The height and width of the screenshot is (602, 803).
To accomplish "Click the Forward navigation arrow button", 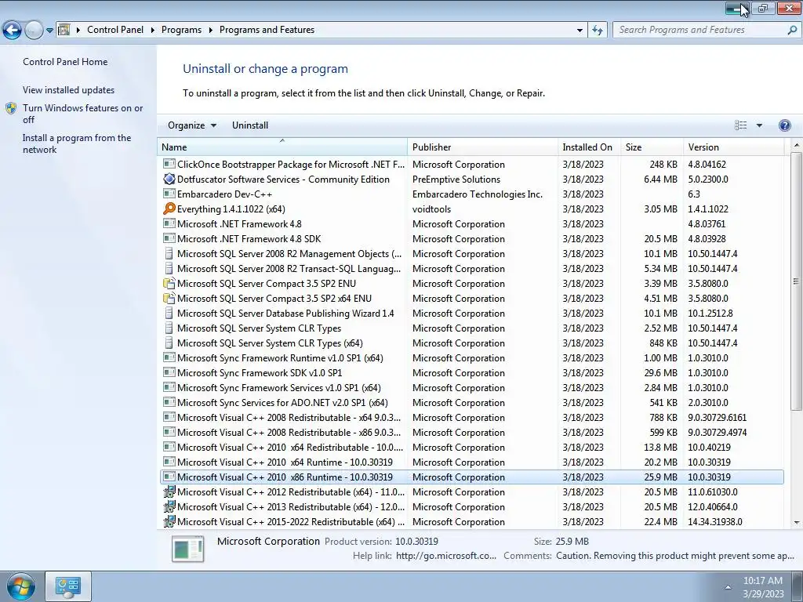I will point(34,31).
